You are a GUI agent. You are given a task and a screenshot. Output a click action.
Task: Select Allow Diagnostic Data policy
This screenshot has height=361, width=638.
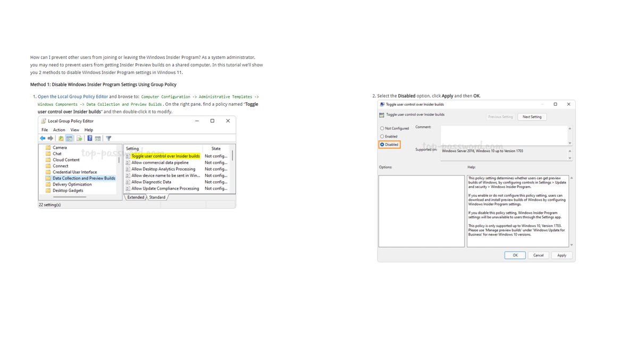tap(151, 182)
